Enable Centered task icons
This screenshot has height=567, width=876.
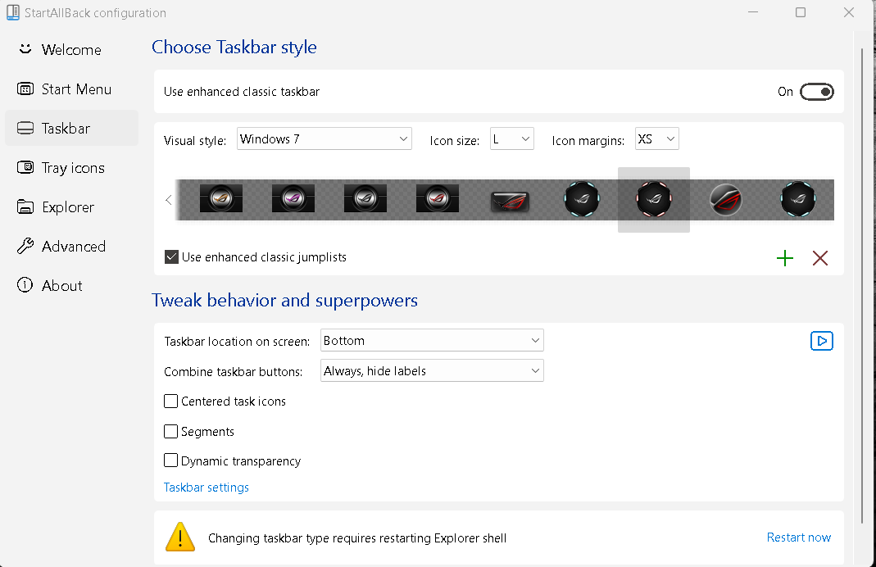click(x=171, y=401)
